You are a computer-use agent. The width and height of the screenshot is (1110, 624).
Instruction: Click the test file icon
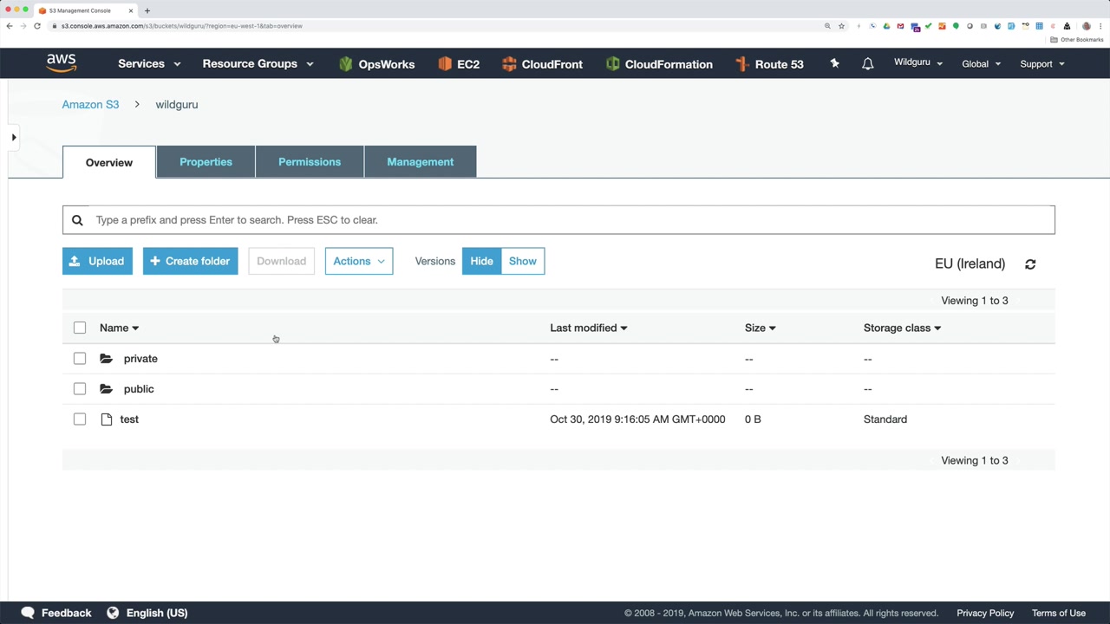pos(107,419)
